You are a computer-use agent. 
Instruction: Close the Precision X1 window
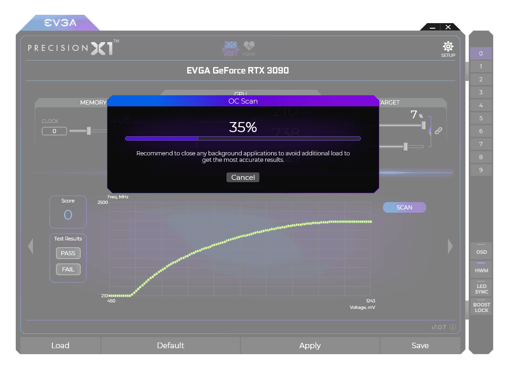[x=448, y=27]
